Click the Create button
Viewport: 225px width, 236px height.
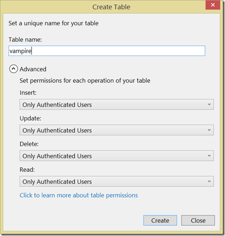click(160, 220)
